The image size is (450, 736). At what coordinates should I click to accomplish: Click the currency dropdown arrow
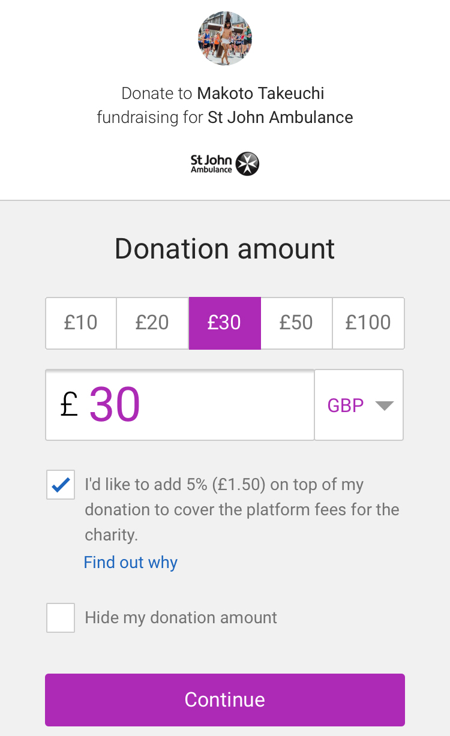[x=384, y=405]
